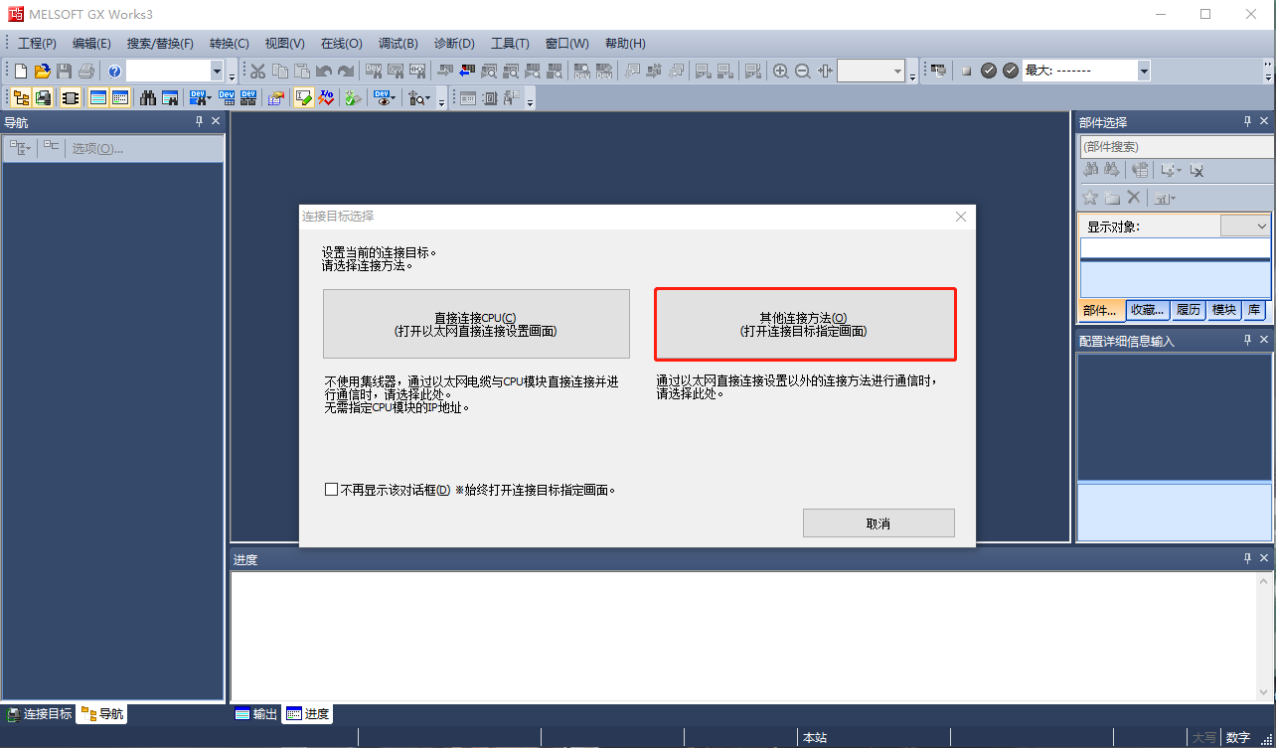Click the New project icon in toolbar

tap(20, 71)
